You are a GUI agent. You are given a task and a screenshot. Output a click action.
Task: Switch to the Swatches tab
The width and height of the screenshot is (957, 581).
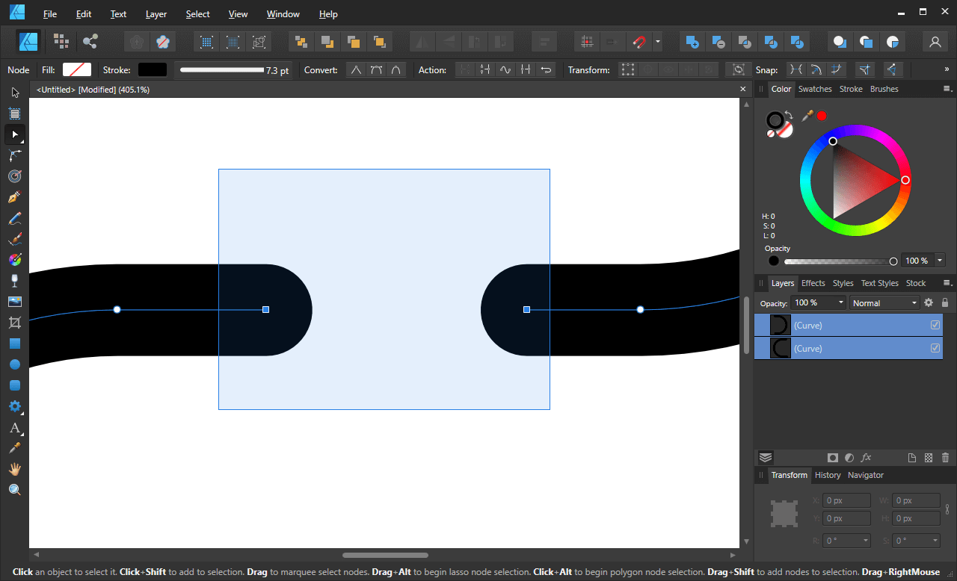[814, 89]
